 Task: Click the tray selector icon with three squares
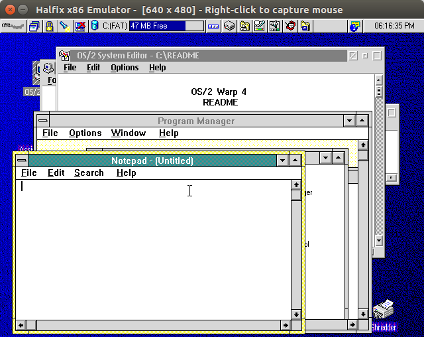coord(213,27)
